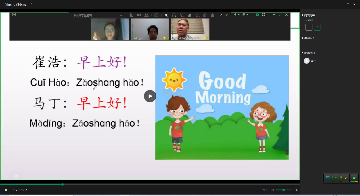Change the x1.0 playback speed
Viewport: 360px width, 196px height.
coord(265,190)
